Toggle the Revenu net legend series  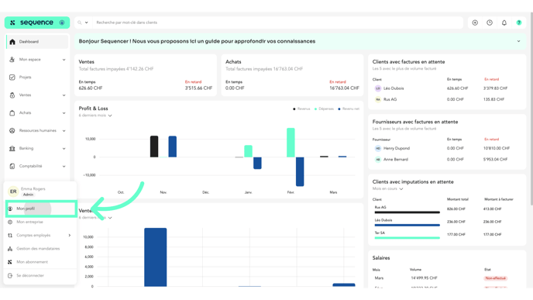349,109
